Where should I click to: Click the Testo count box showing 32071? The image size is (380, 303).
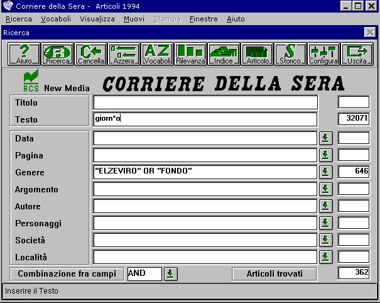coord(354,119)
